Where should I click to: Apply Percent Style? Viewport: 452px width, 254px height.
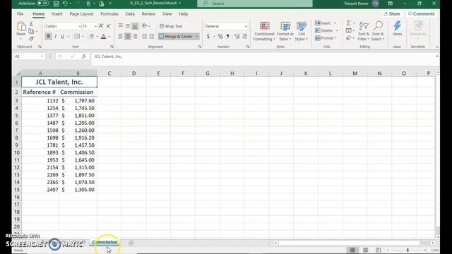pyautogui.click(x=220, y=36)
